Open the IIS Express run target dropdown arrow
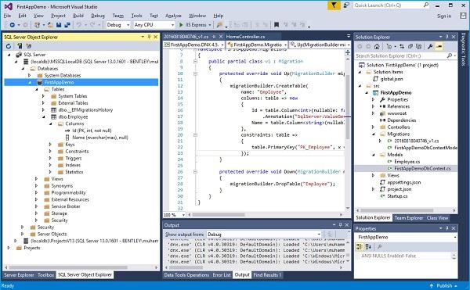The width and height of the screenshot is (470, 290). point(210,25)
